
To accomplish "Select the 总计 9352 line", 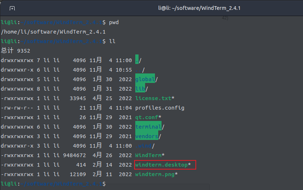I will [15, 51].
